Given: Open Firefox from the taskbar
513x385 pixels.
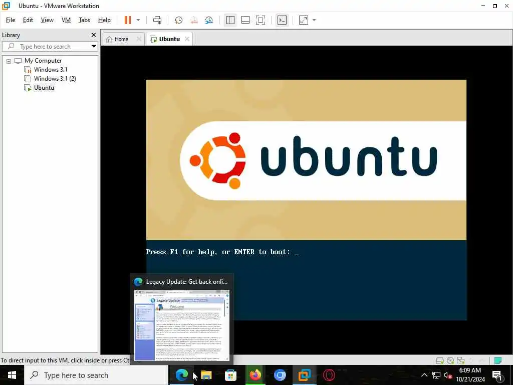Looking at the screenshot, I should point(255,375).
